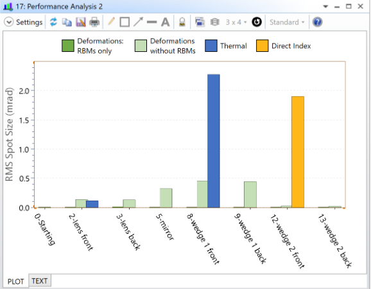Screen dimensions: 371x289
Task: Click the tall orange Direct Index bar
Action: click(298, 152)
